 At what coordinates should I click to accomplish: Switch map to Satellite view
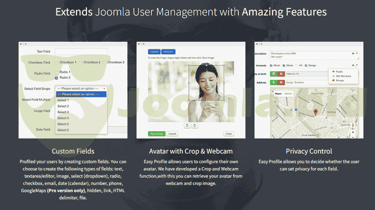(288, 94)
